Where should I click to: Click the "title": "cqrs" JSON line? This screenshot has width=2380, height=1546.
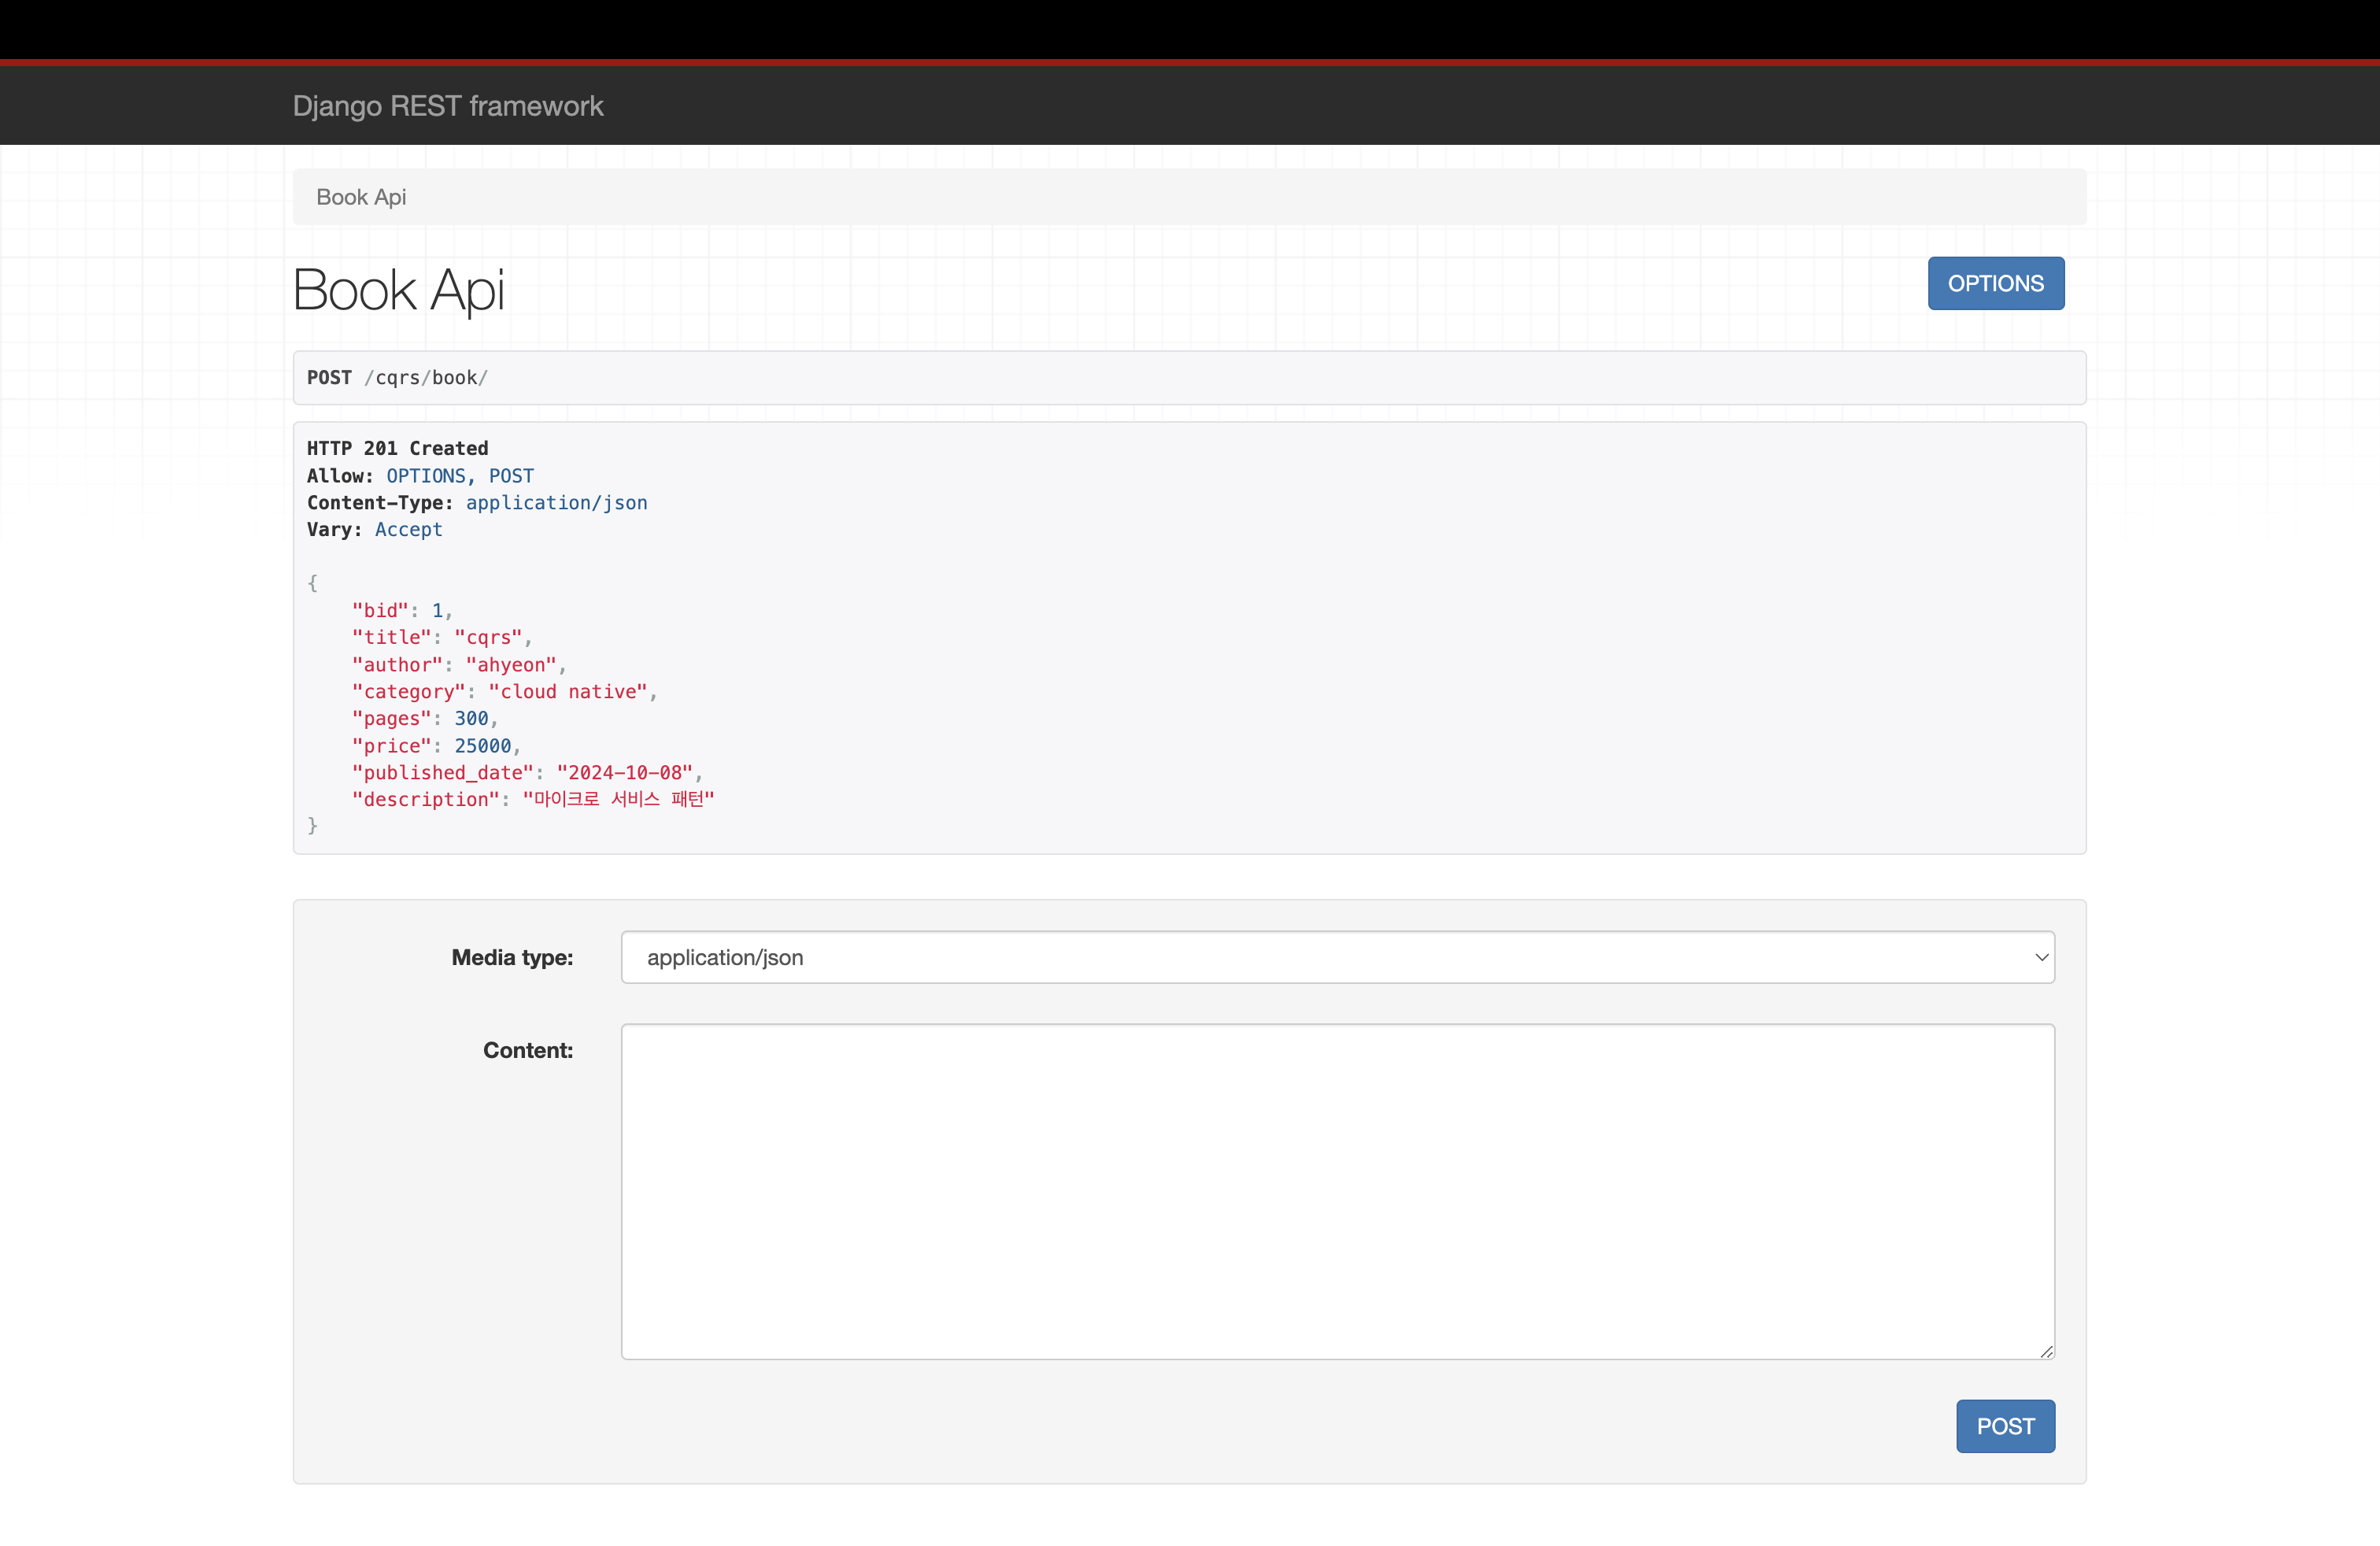click(440, 637)
